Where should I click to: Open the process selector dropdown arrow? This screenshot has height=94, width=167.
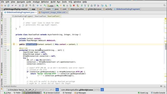(102, 90)
